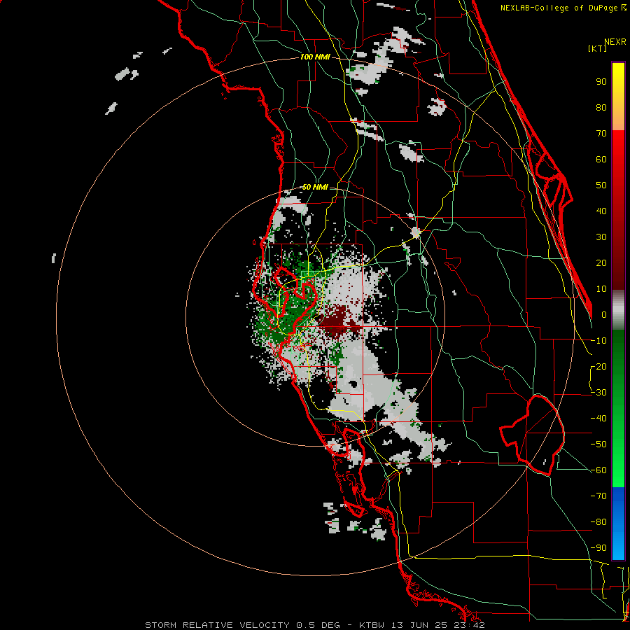Select the 90 value on velocity scale
630x630 pixels.
click(x=601, y=82)
